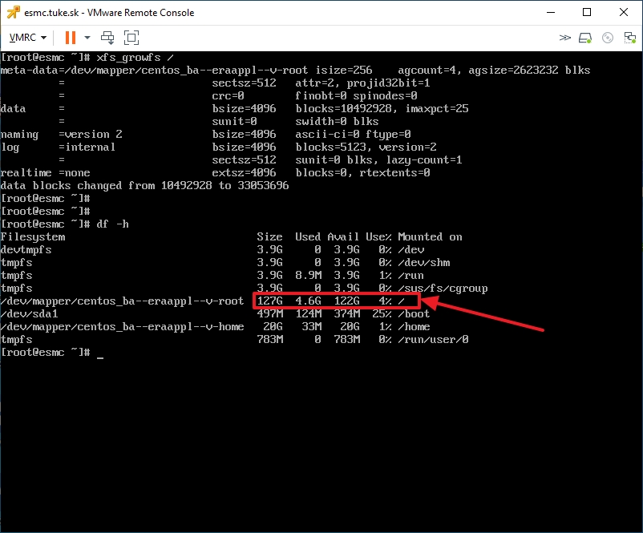Open the network adapter device icon
Image resolution: width=643 pixels, height=533 pixels.
629,38
